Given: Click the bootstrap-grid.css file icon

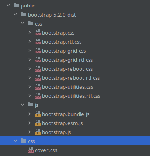Looking at the screenshot, I should pos(38,51).
